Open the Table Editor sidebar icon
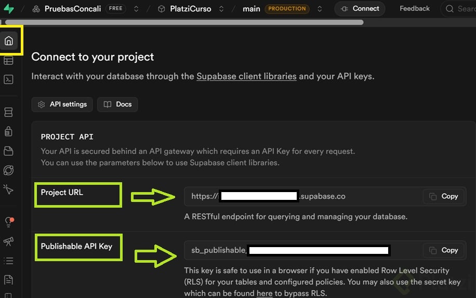476x298 pixels. pyautogui.click(x=8, y=61)
